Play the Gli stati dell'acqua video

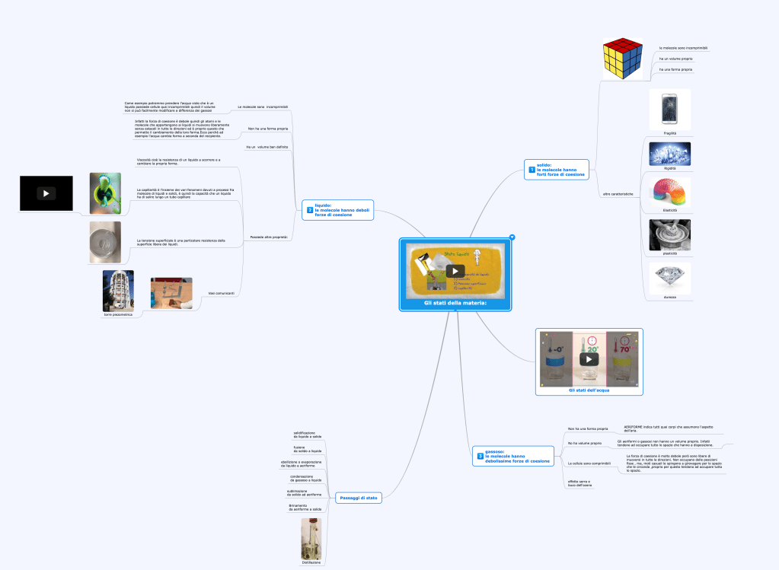[x=589, y=358]
